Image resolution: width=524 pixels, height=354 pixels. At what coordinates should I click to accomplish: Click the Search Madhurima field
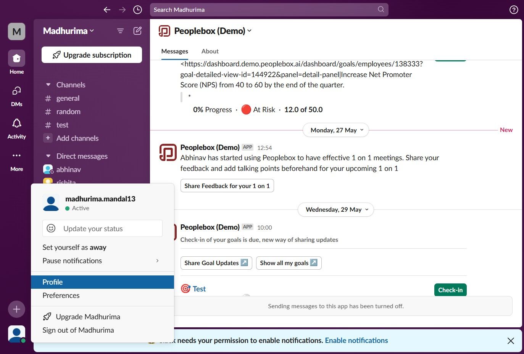[x=269, y=10]
